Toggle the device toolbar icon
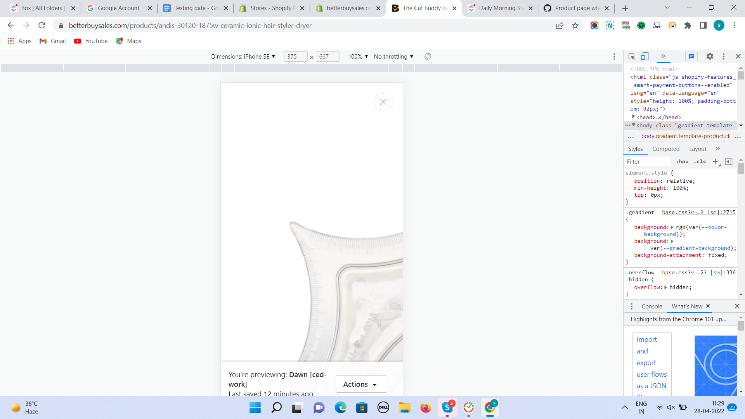 pos(645,57)
